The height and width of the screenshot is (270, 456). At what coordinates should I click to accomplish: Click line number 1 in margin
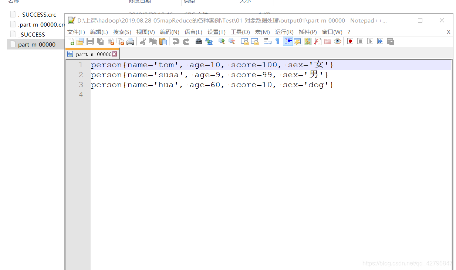[81, 65]
